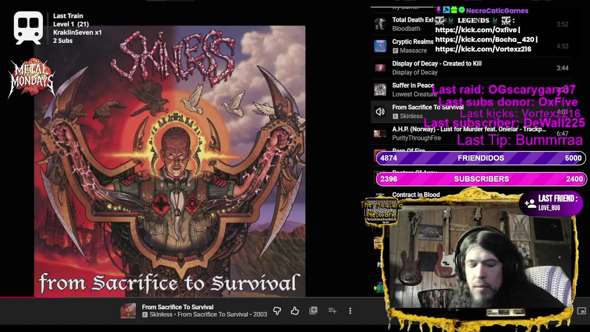The height and width of the screenshot is (332, 590).
Task: Select Contract in Blood in the queue
Action: click(416, 195)
